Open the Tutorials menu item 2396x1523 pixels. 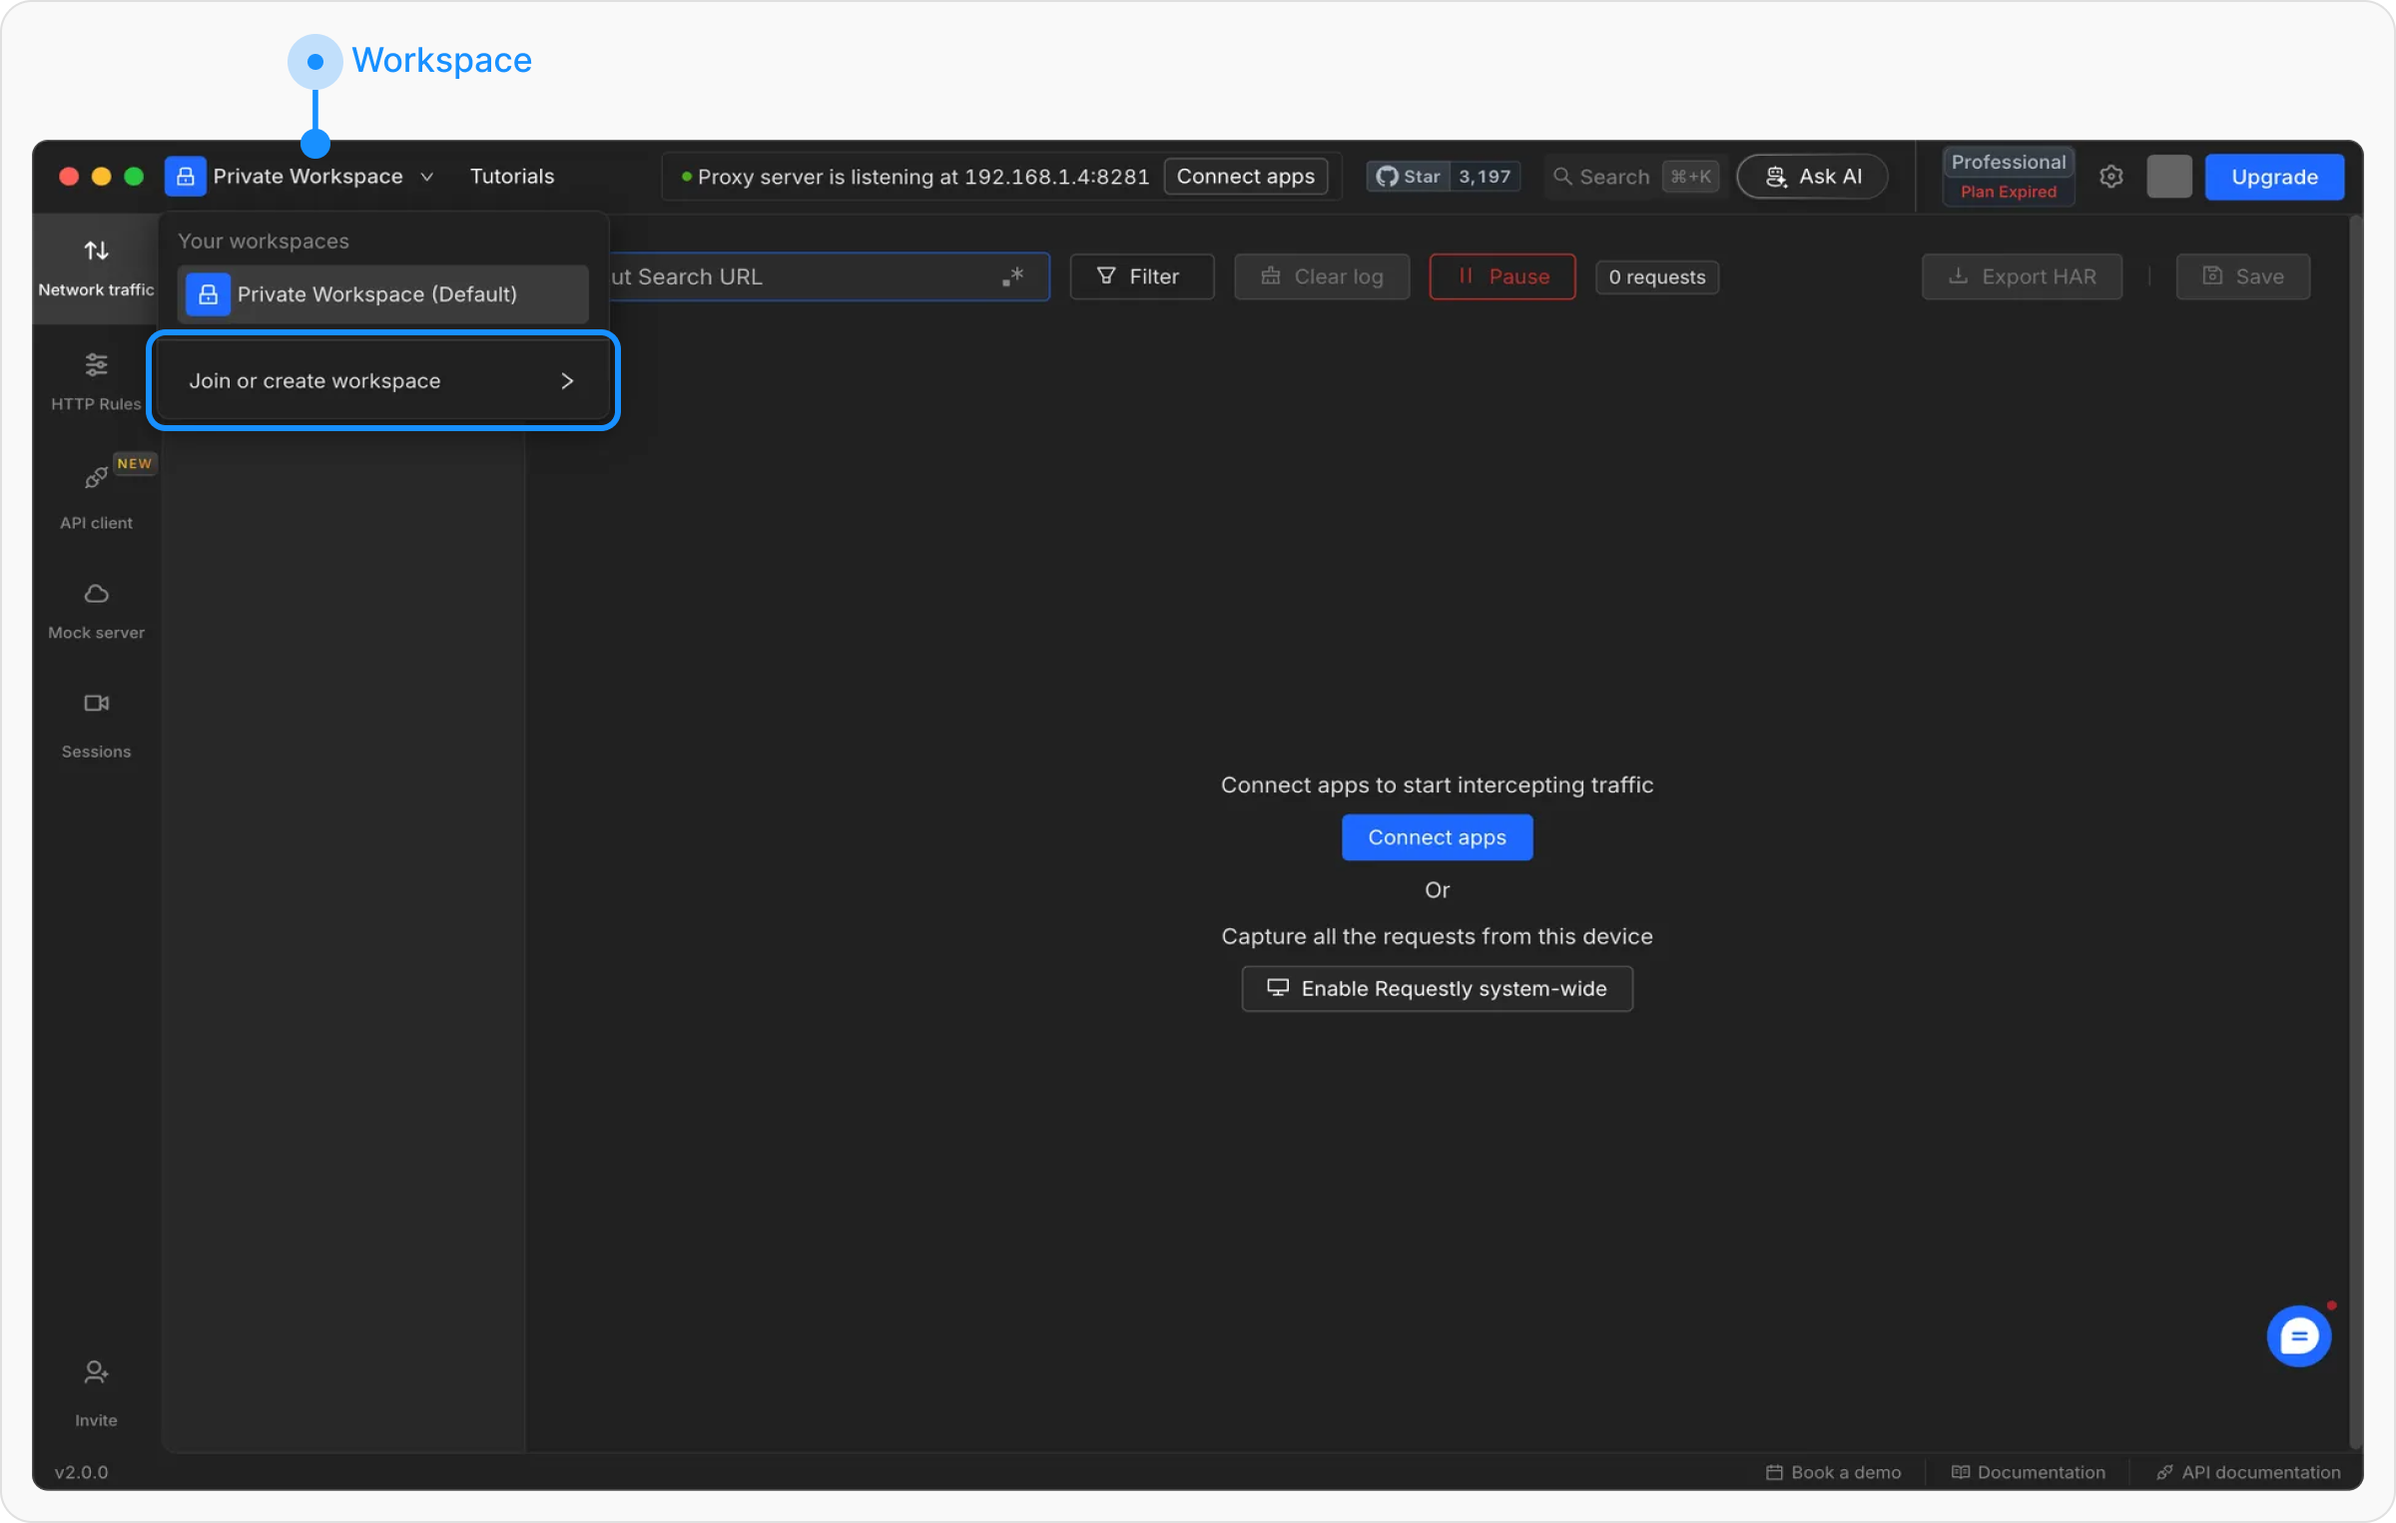click(x=512, y=177)
